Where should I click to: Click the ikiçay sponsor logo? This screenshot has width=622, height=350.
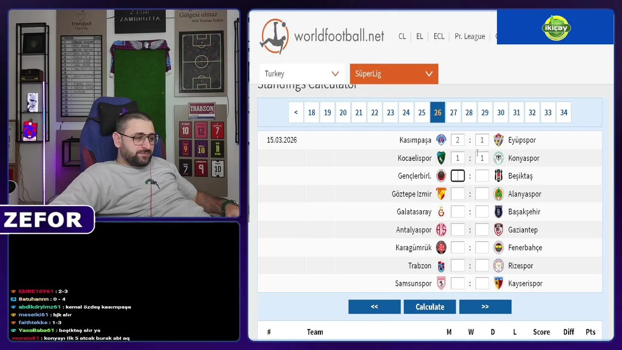556,28
